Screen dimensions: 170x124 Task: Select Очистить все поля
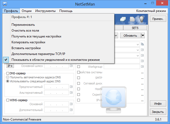point(62,31)
